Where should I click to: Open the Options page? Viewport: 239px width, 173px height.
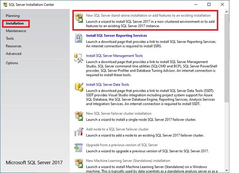(12, 63)
